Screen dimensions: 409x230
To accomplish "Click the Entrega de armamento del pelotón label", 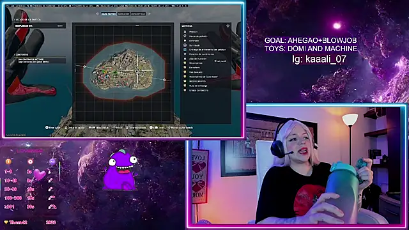I will [208, 50].
